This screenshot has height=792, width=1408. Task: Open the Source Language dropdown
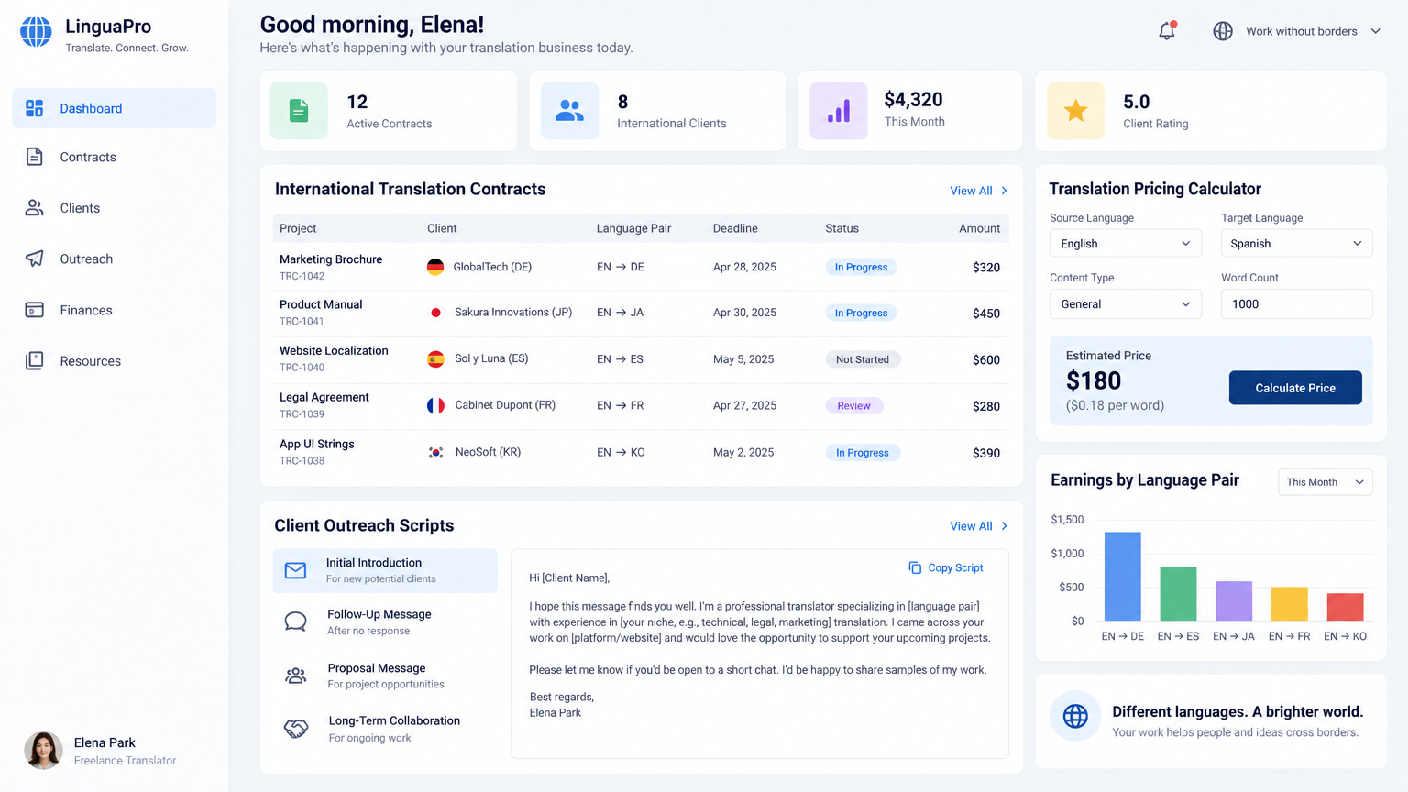(1125, 244)
